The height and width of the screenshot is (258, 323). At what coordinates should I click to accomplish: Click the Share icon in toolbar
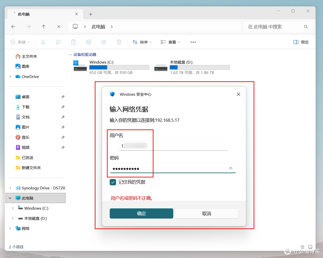[x=104, y=42]
